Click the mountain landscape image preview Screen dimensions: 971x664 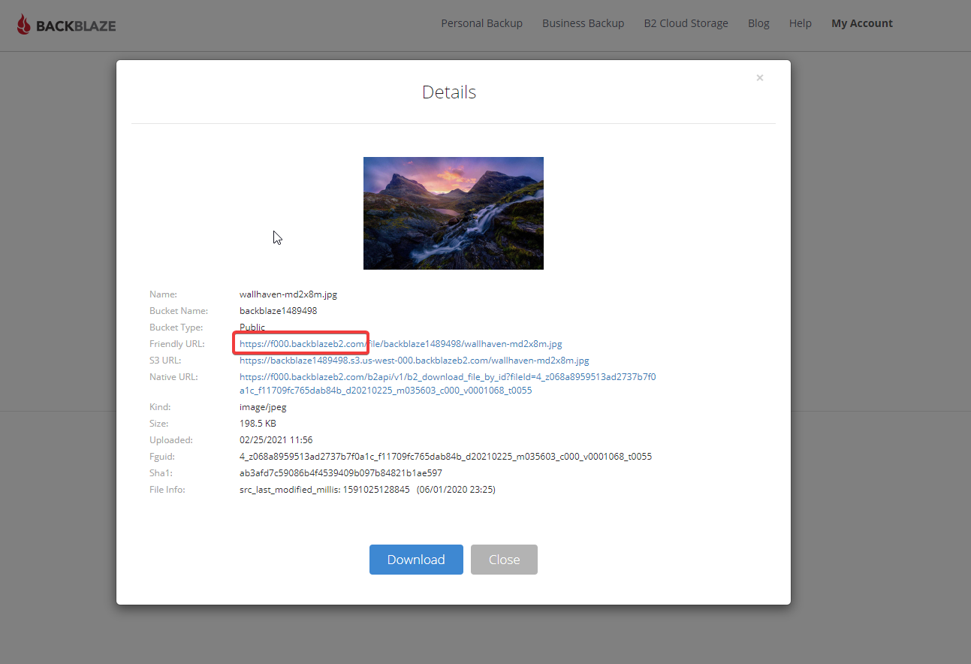[x=453, y=213]
